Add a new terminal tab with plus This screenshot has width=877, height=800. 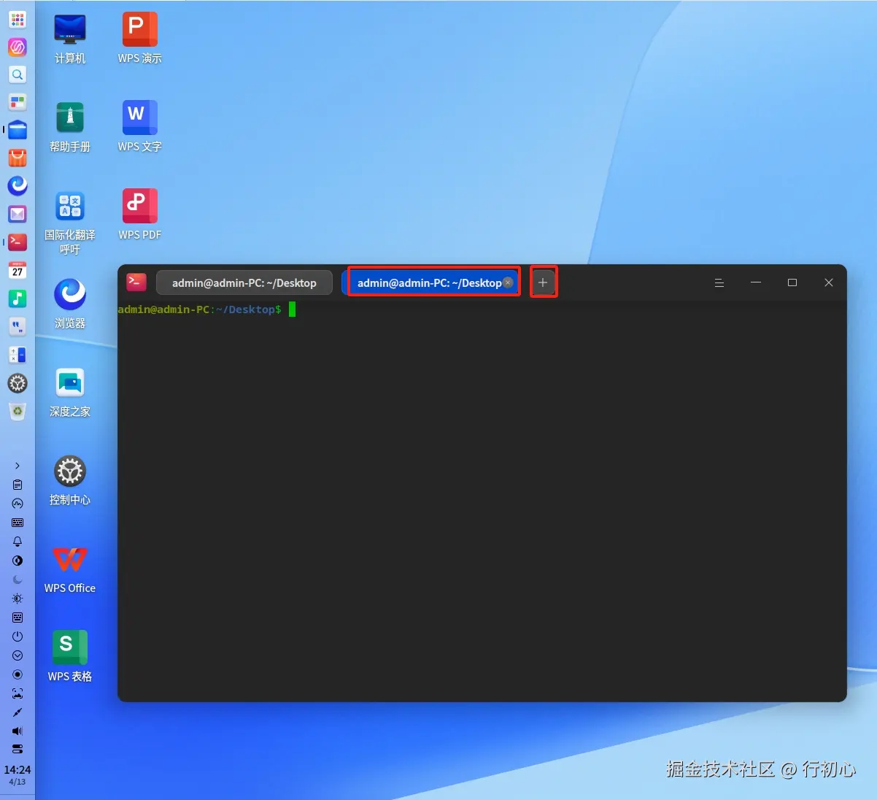[x=543, y=282]
